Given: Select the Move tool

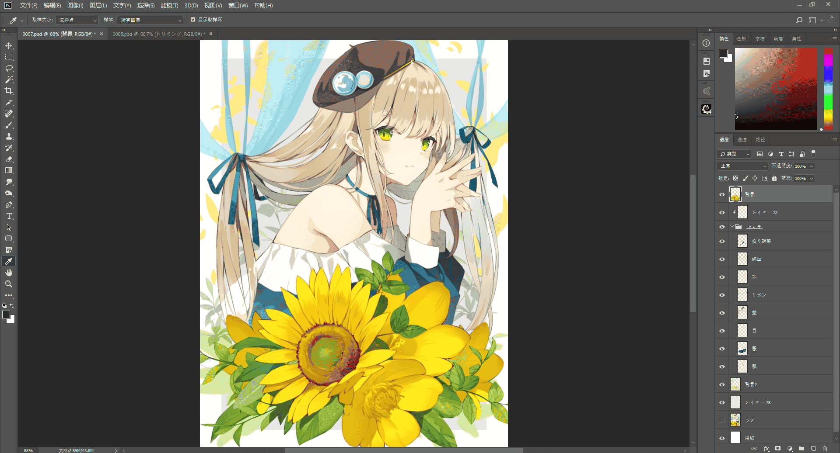Looking at the screenshot, I should 9,45.
